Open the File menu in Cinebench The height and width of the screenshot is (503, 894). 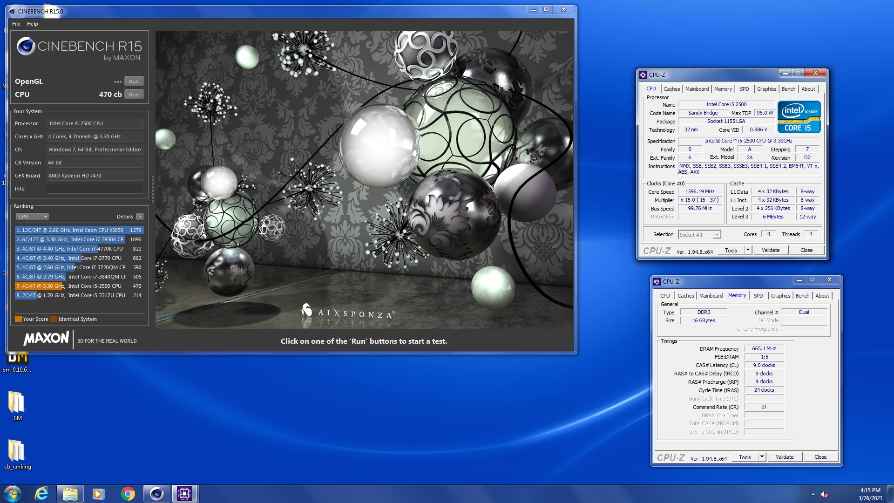click(x=16, y=24)
